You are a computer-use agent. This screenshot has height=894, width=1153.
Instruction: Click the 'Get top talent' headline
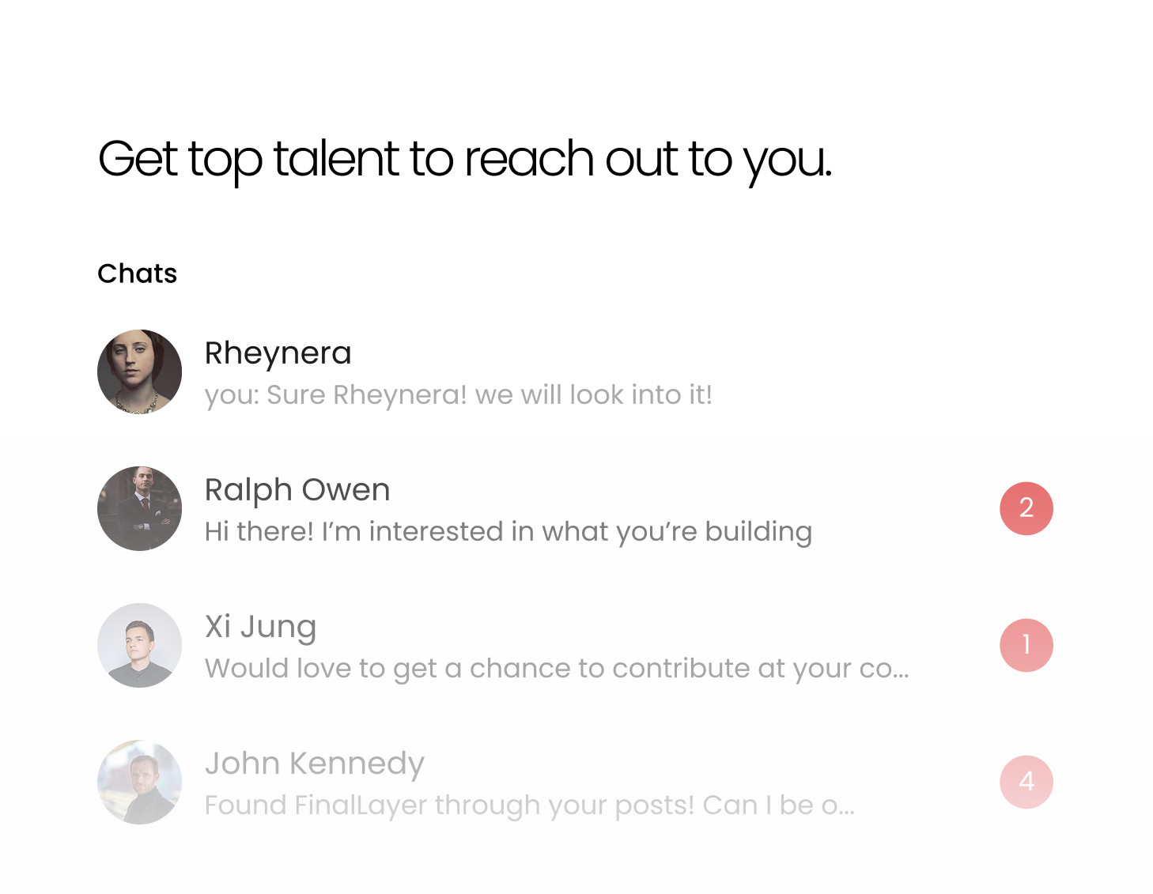(464, 159)
